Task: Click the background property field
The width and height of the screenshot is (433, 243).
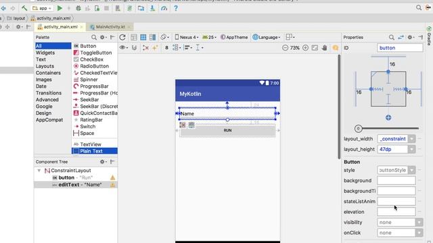Action: [396, 181]
